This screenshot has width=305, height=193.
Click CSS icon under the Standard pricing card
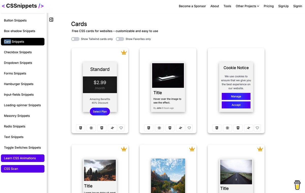tap(102, 128)
